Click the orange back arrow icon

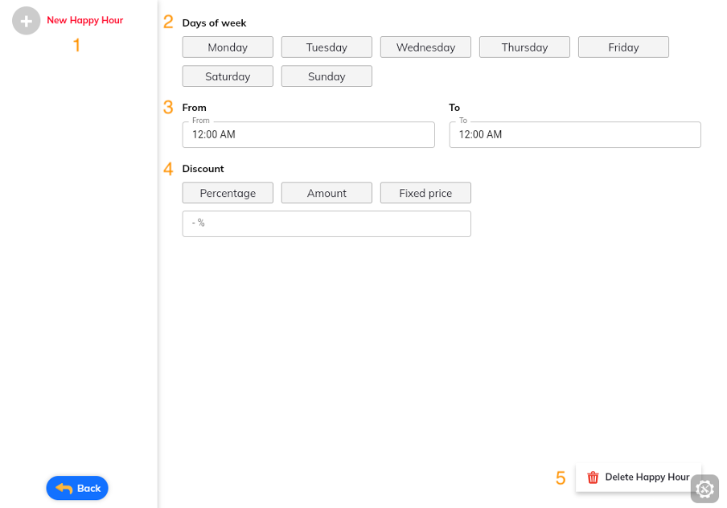click(x=64, y=488)
